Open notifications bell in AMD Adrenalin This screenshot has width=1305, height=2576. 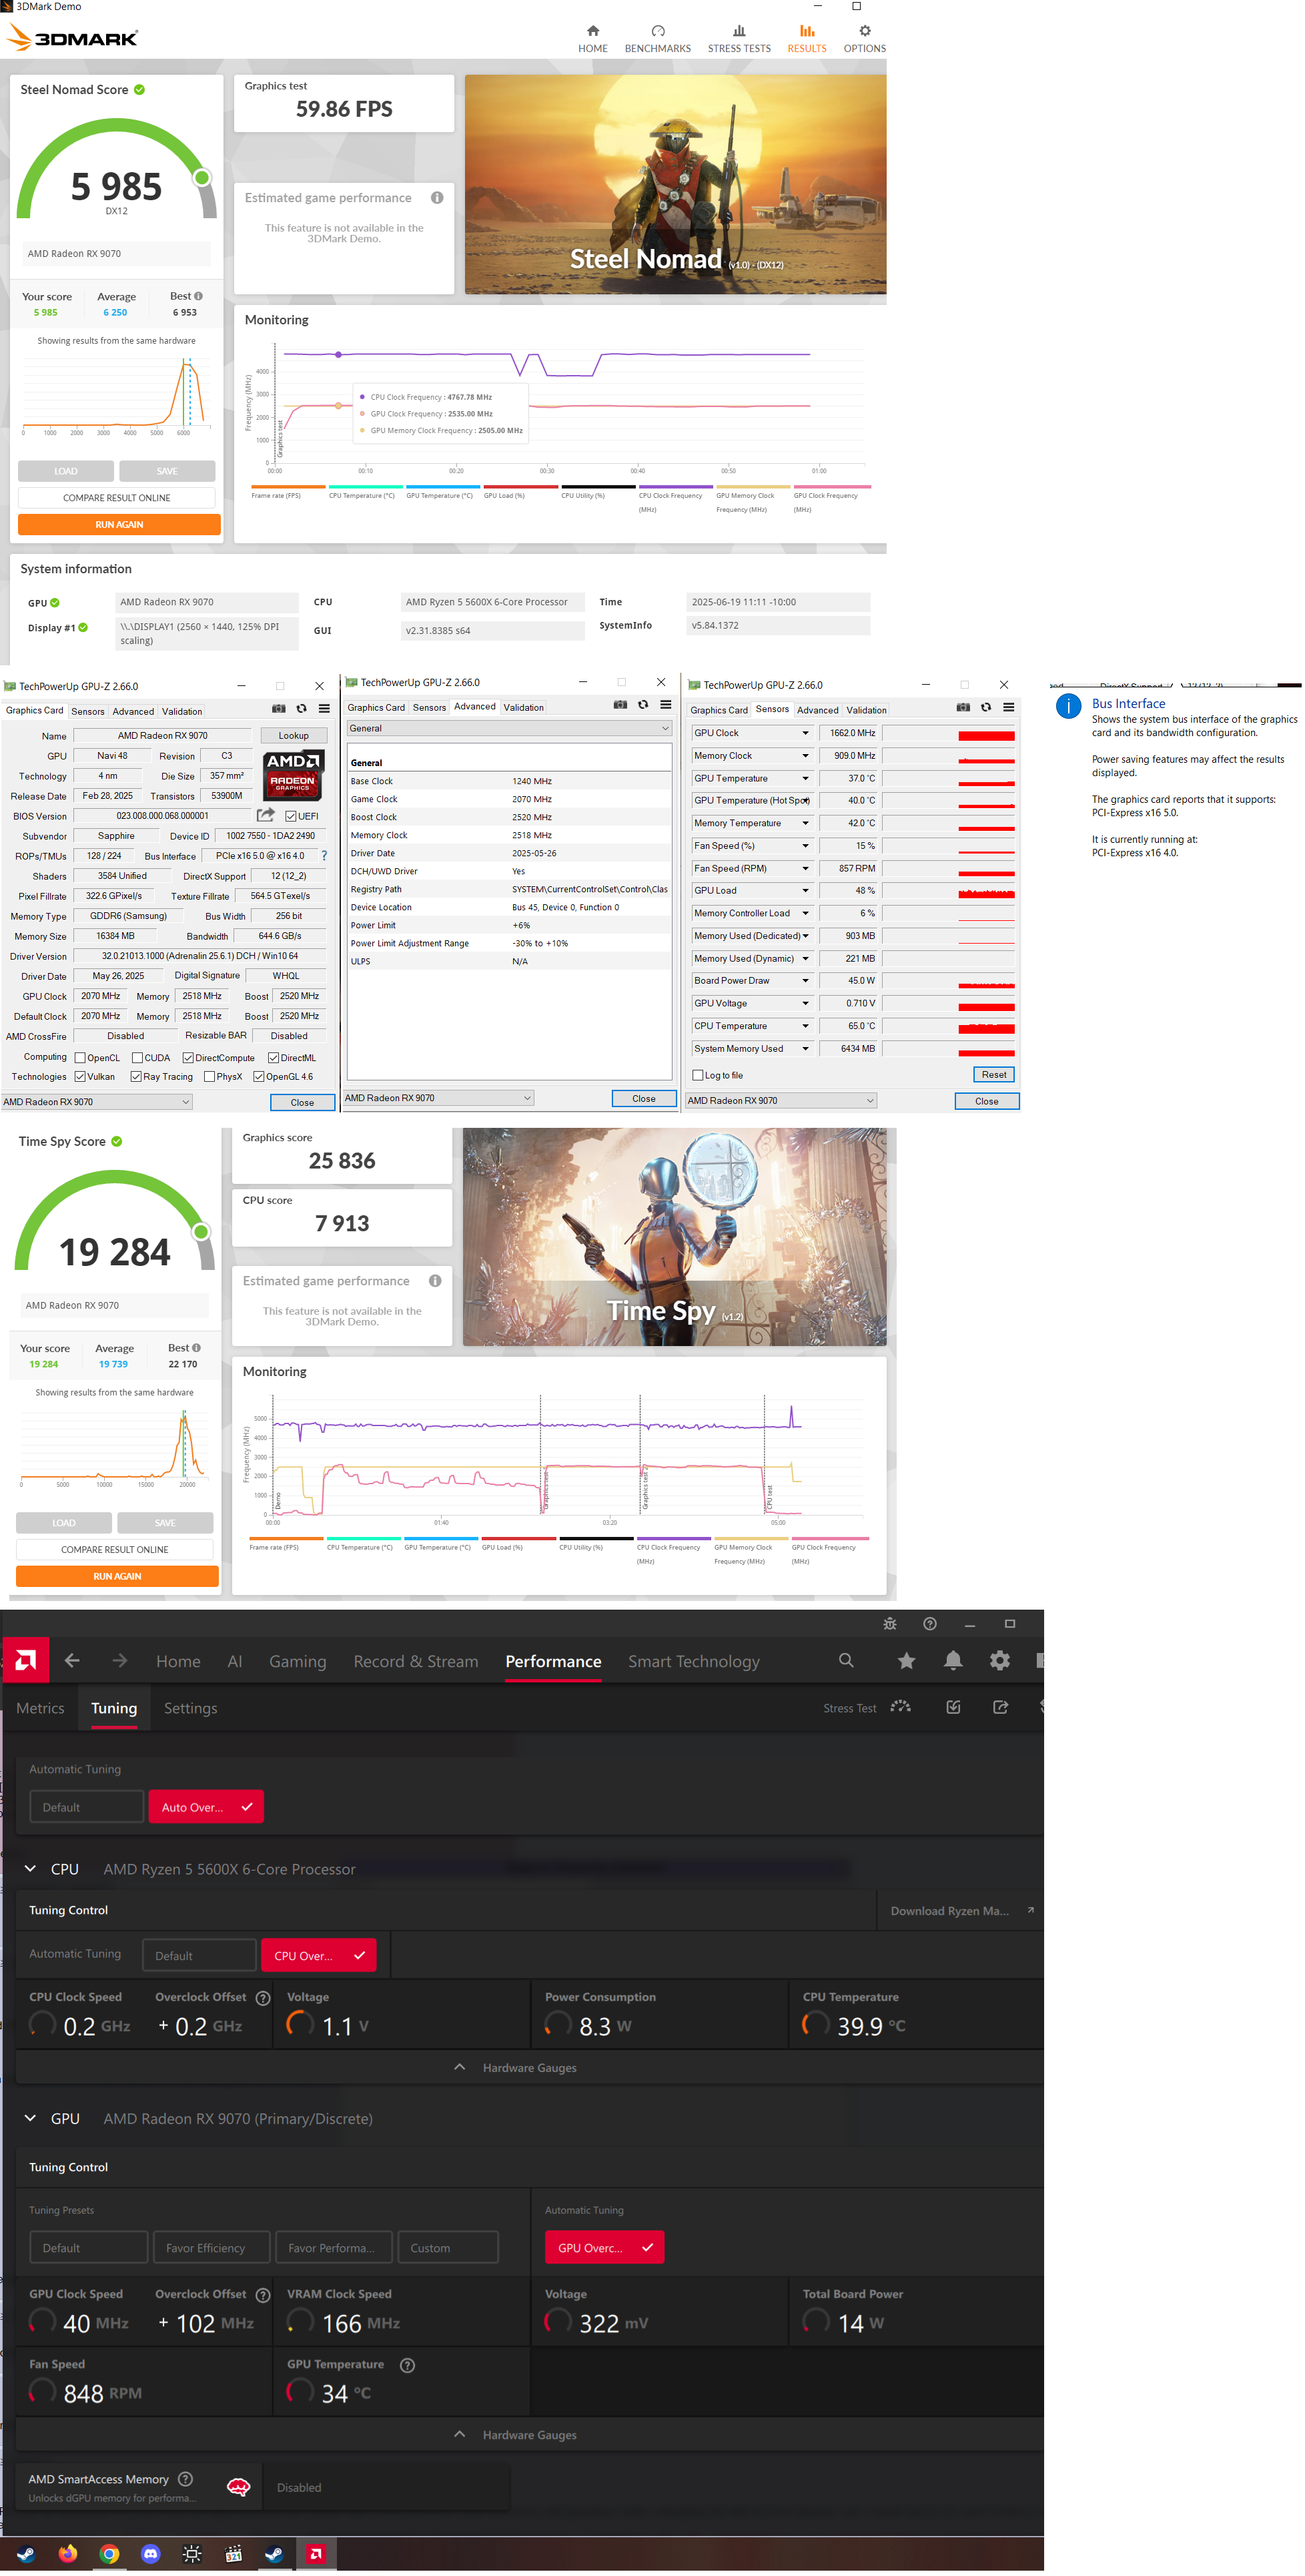[x=953, y=1661]
